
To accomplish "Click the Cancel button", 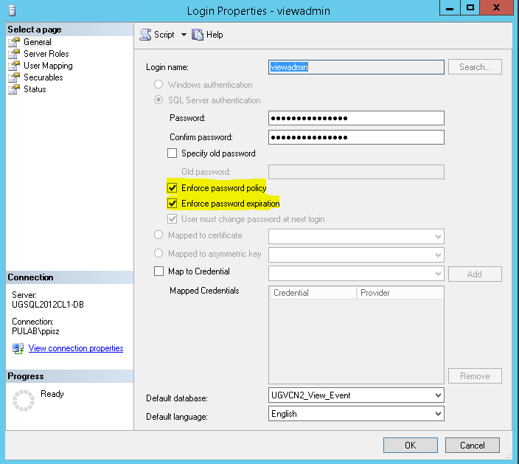I will pyautogui.click(x=473, y=445).
